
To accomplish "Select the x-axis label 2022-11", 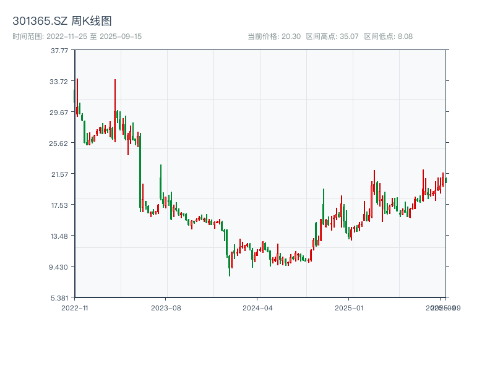I will [x=75, y=308].
